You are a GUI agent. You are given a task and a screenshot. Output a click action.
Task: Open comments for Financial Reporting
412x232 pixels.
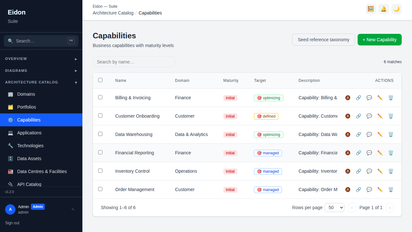click(x=369, y=153)
